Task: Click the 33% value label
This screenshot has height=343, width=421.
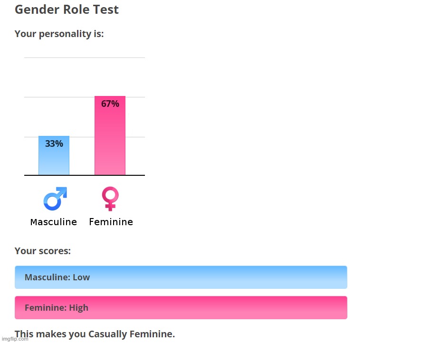Action: pos(54,143)
